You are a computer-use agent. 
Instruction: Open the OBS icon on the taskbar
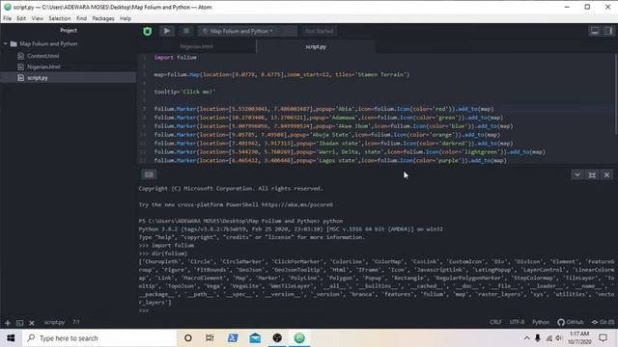point(277,338)
